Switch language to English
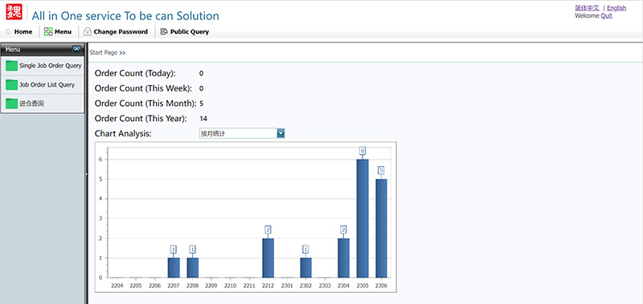 [616, 8]
